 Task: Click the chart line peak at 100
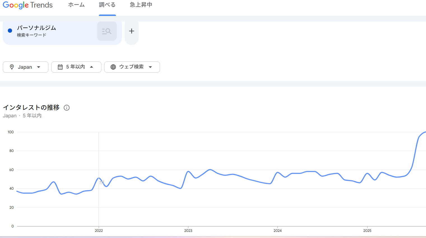pyautogui.click(x=425, y=132)
